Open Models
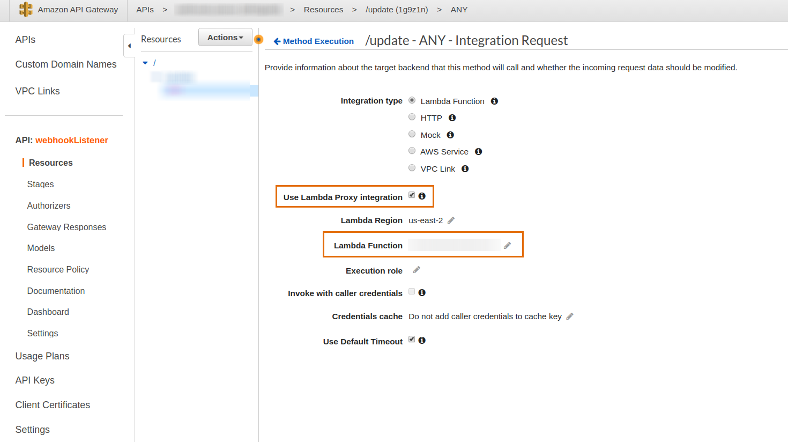The height and width of the screenshot is (442, 788). (x=41, y=248)
